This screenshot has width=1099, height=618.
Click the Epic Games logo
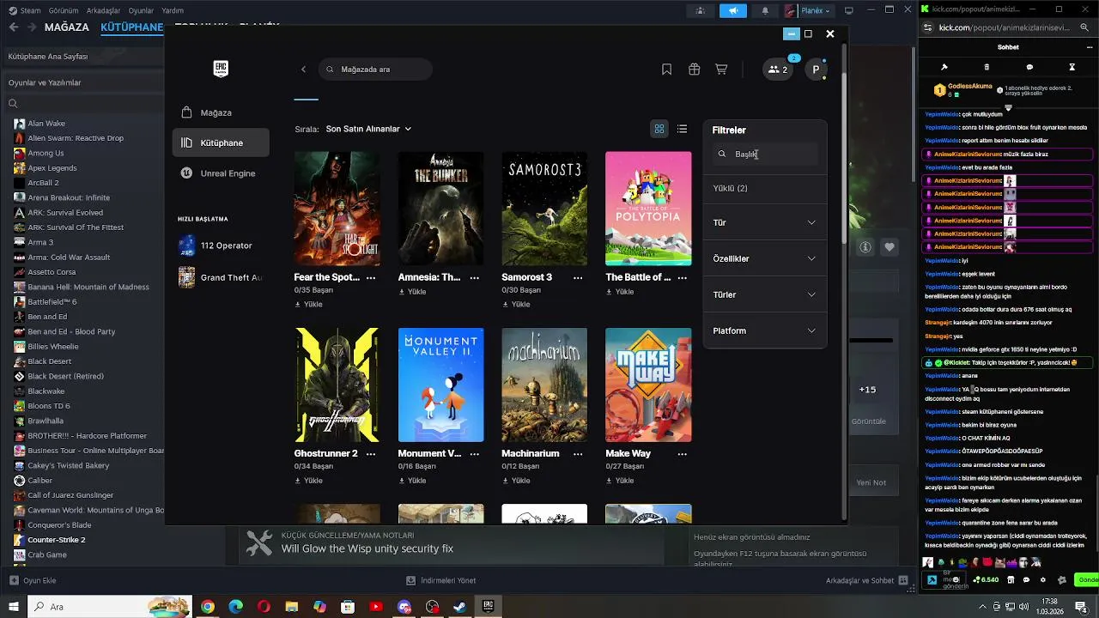[x=221, y=70]
